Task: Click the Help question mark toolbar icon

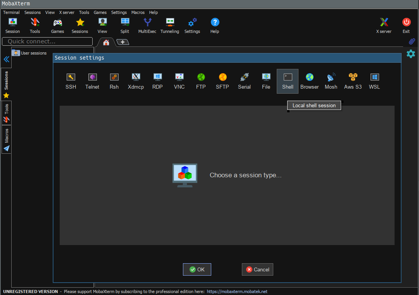Action: point(215,26)
